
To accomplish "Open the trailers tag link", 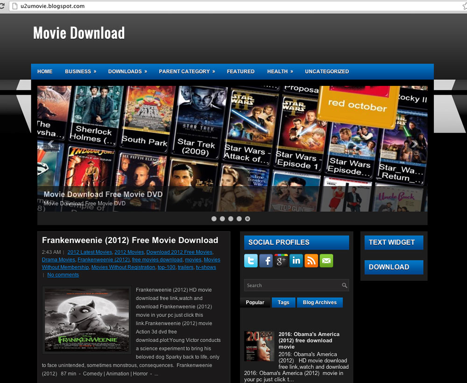I will [x=185, y=267].
